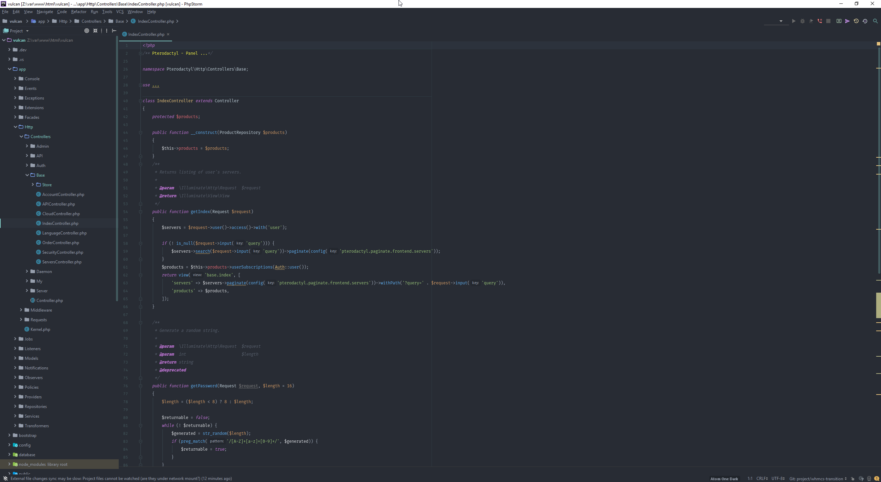Open the event log notification bubble
This screenshot has height=482, width=881.
pos(877,479)
